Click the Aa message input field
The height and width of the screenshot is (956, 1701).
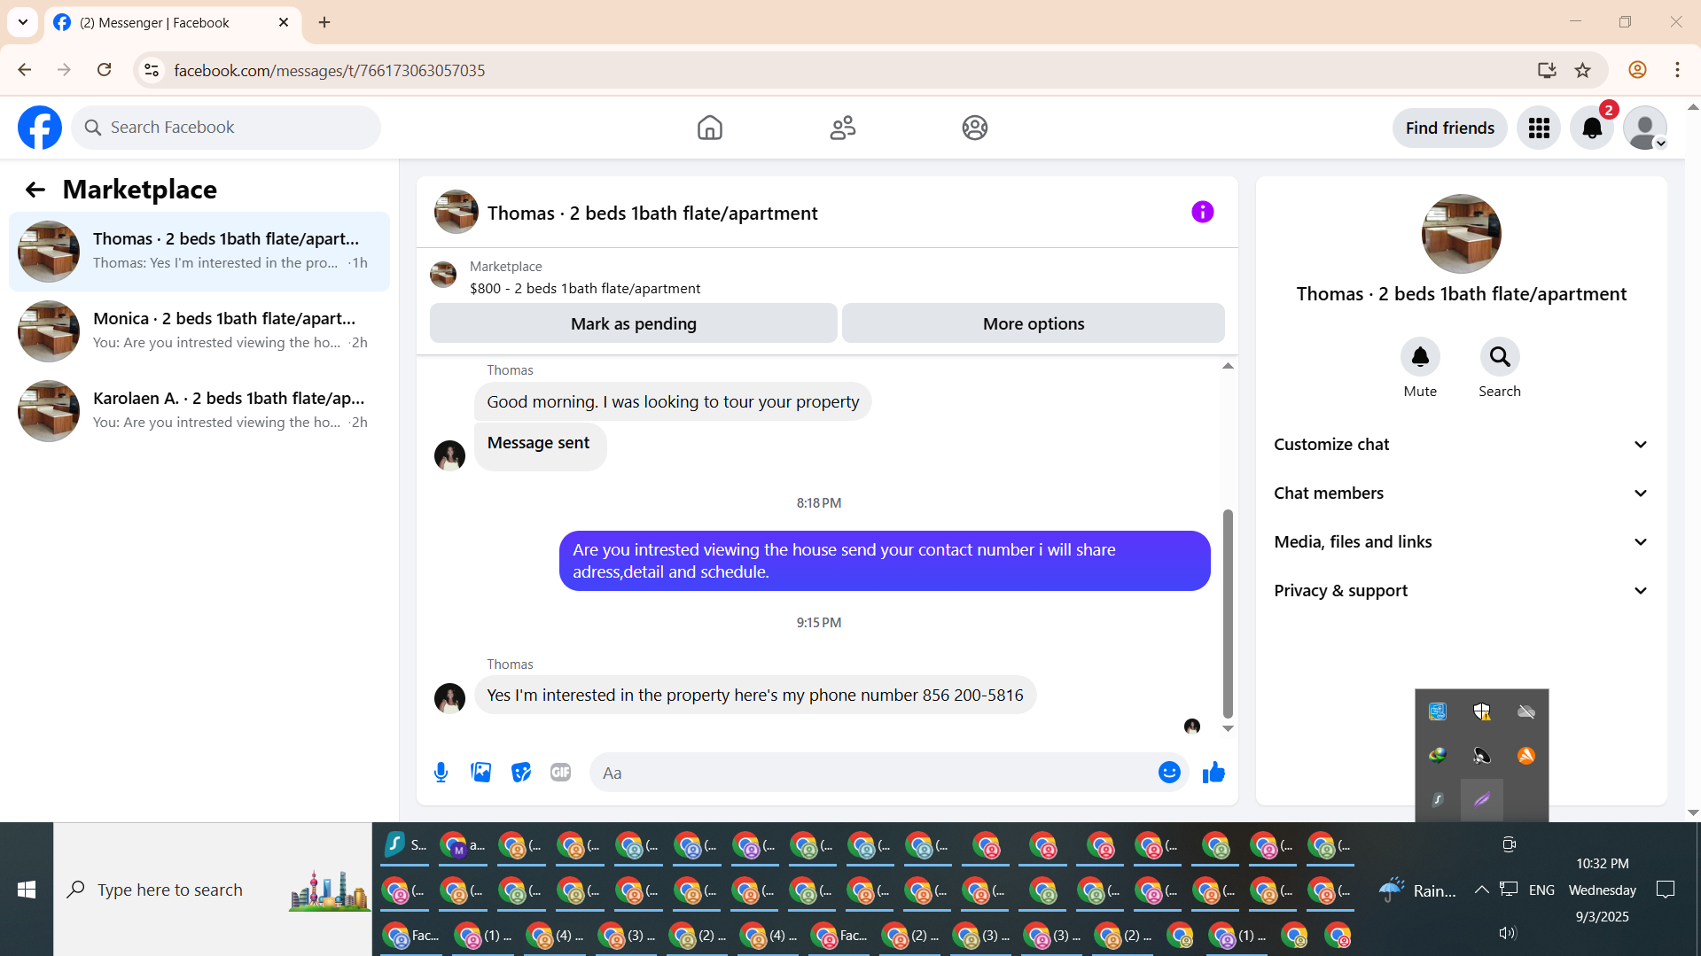point(873,773)
